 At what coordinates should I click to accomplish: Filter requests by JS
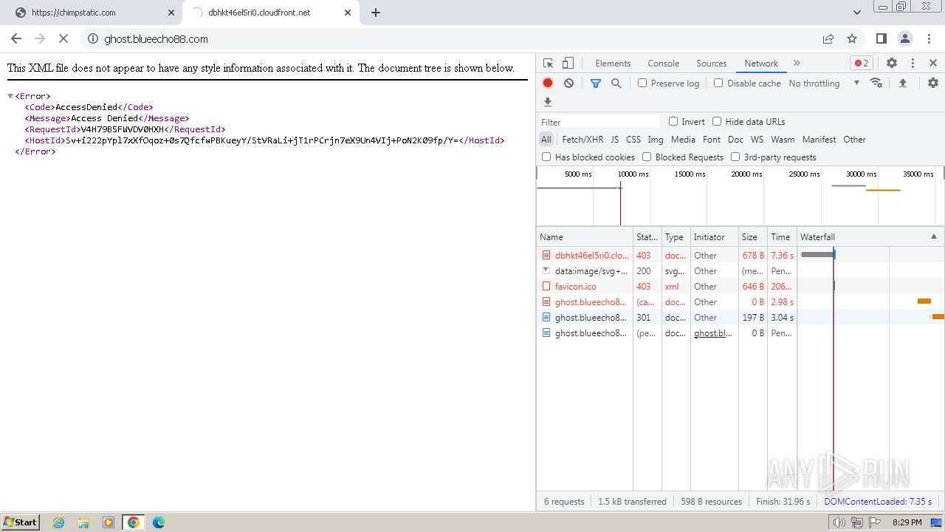614,139
